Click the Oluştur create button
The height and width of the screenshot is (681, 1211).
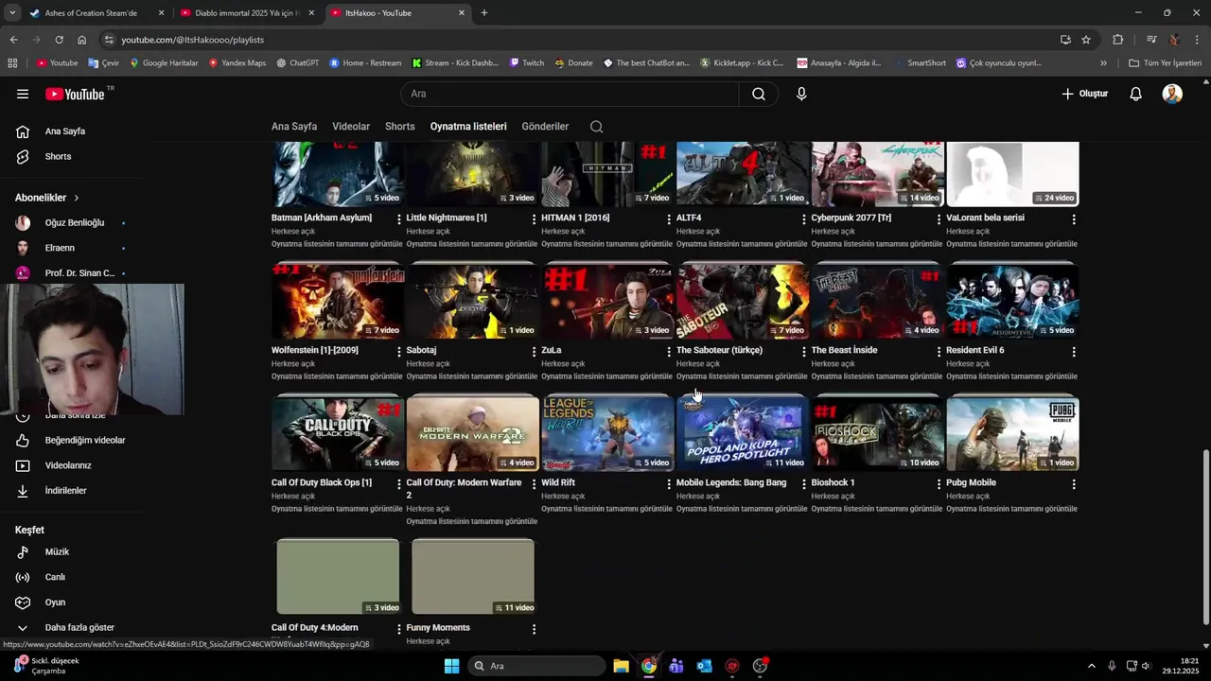point(1084,94)
